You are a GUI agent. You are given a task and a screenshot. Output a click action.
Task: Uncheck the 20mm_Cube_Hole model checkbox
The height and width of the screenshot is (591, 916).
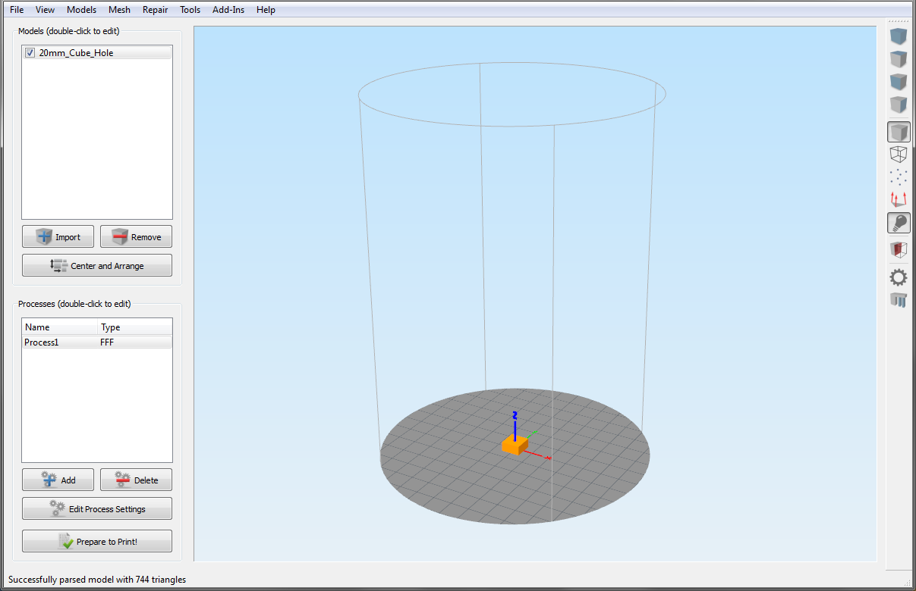[30, 53]
